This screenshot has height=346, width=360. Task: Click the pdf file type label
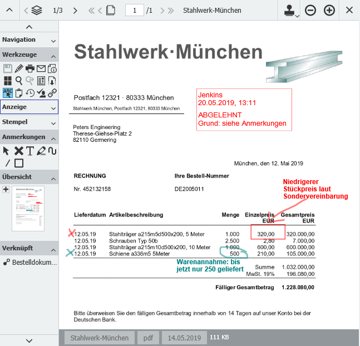click(148, 338)
